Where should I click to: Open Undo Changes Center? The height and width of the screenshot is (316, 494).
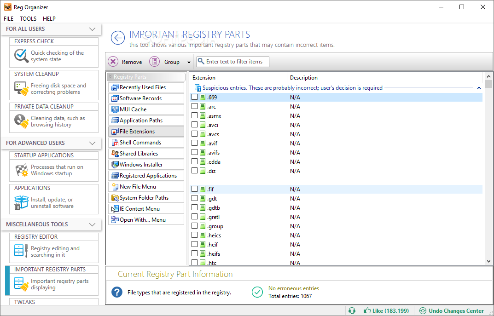pos(453,311)
